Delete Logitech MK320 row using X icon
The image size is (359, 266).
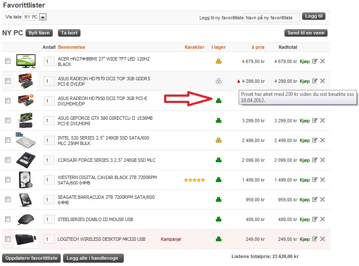tap(323, 239)
